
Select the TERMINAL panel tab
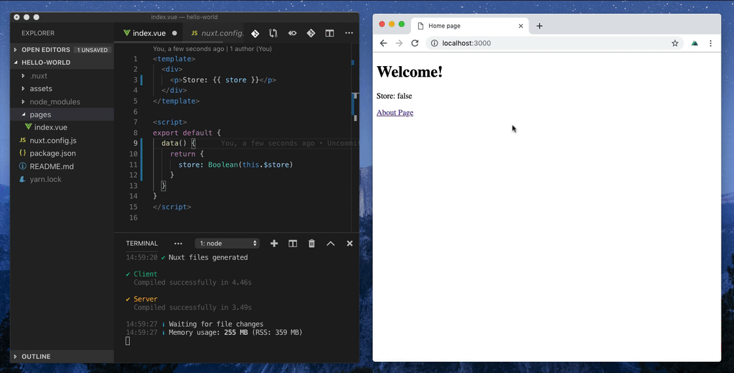[142, 243]
